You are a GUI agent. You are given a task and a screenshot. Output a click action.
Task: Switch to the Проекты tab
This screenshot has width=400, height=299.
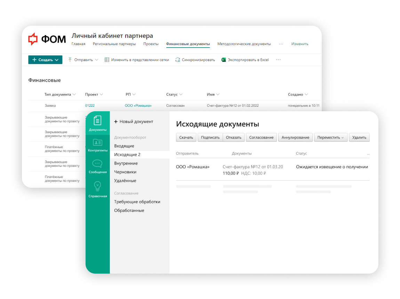(151, 44)
